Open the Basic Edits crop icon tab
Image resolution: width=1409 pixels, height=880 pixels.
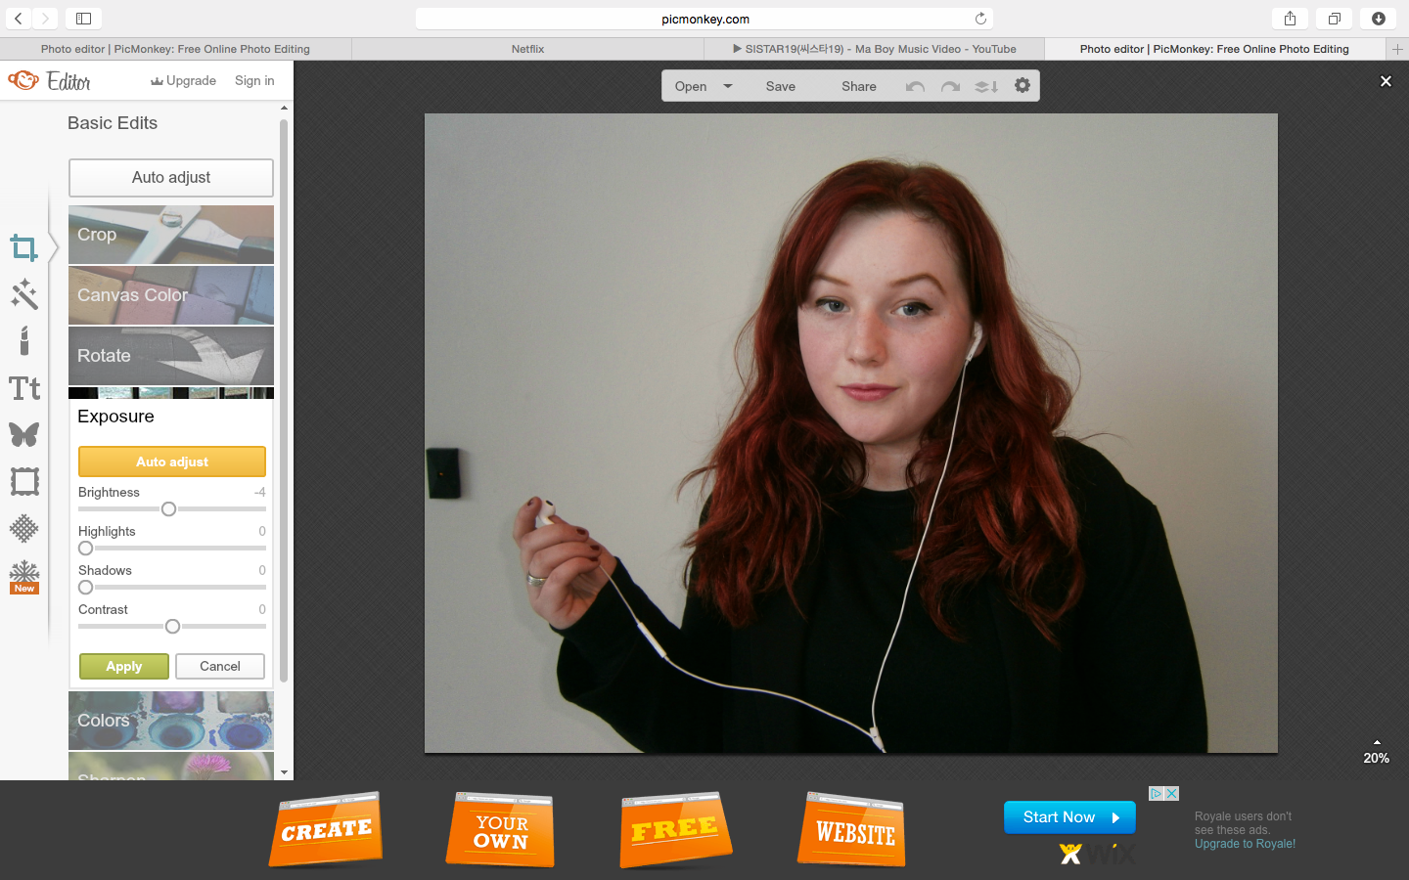point(24,248)
